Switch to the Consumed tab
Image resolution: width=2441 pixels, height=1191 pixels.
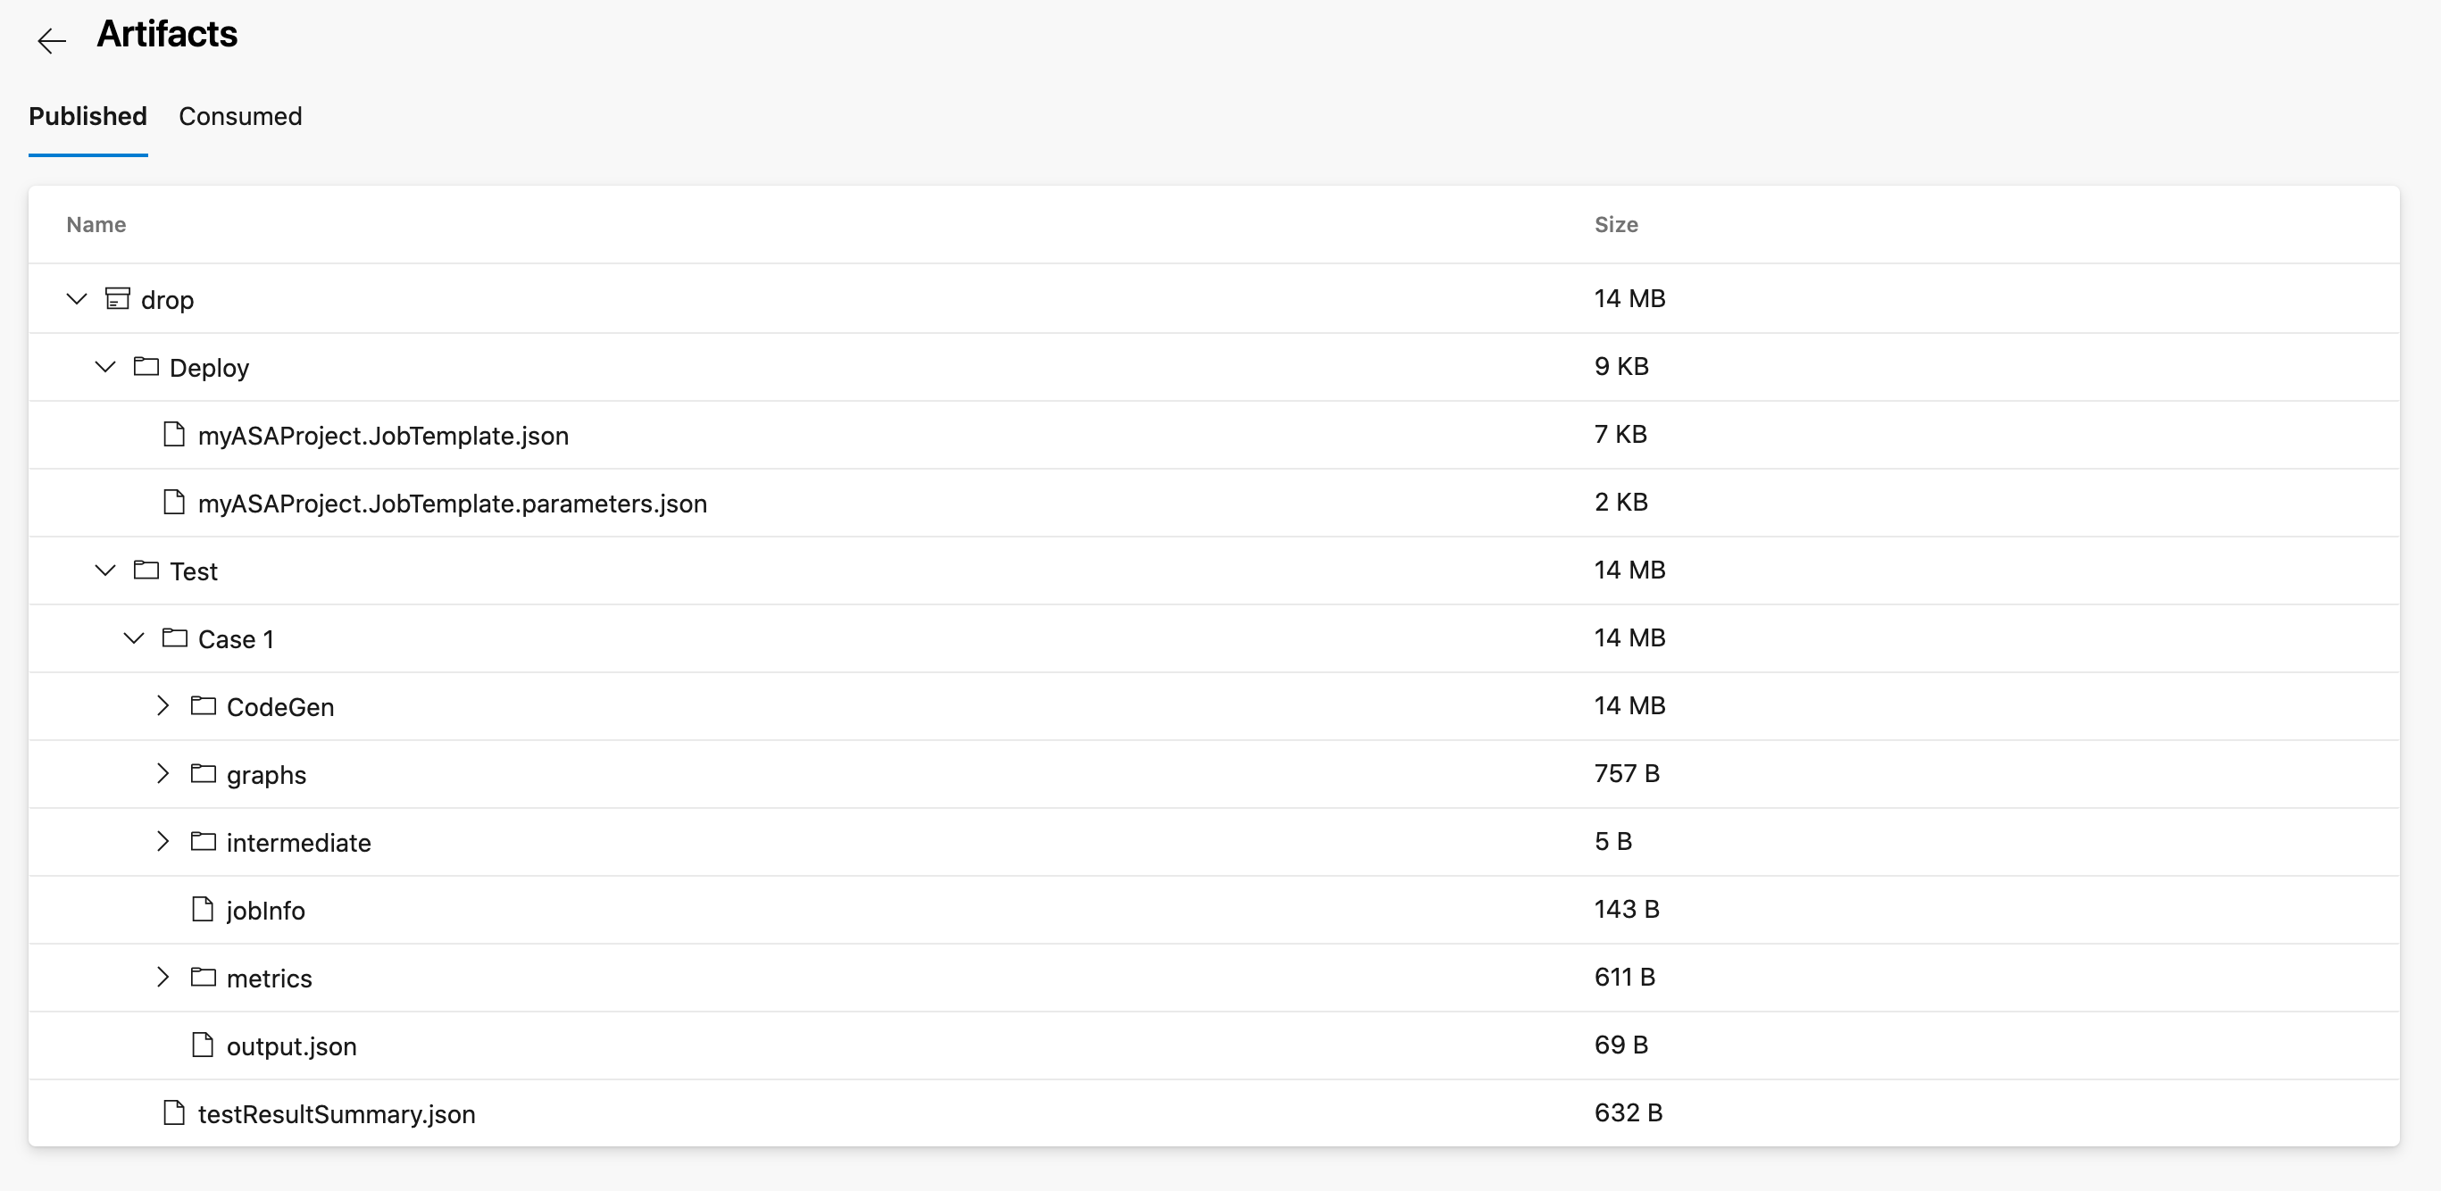(240, 117)
